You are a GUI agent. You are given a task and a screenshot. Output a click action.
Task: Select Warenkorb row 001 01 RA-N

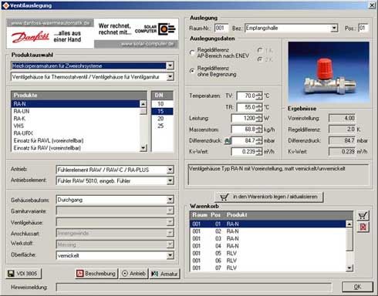[x=268, y=224]
